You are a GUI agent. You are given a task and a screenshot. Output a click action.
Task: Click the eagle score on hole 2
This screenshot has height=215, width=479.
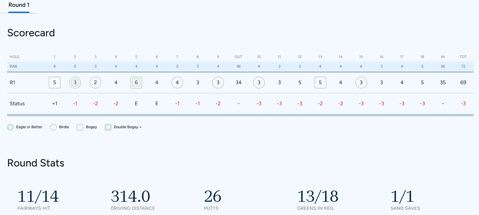[x=75, y=83]
